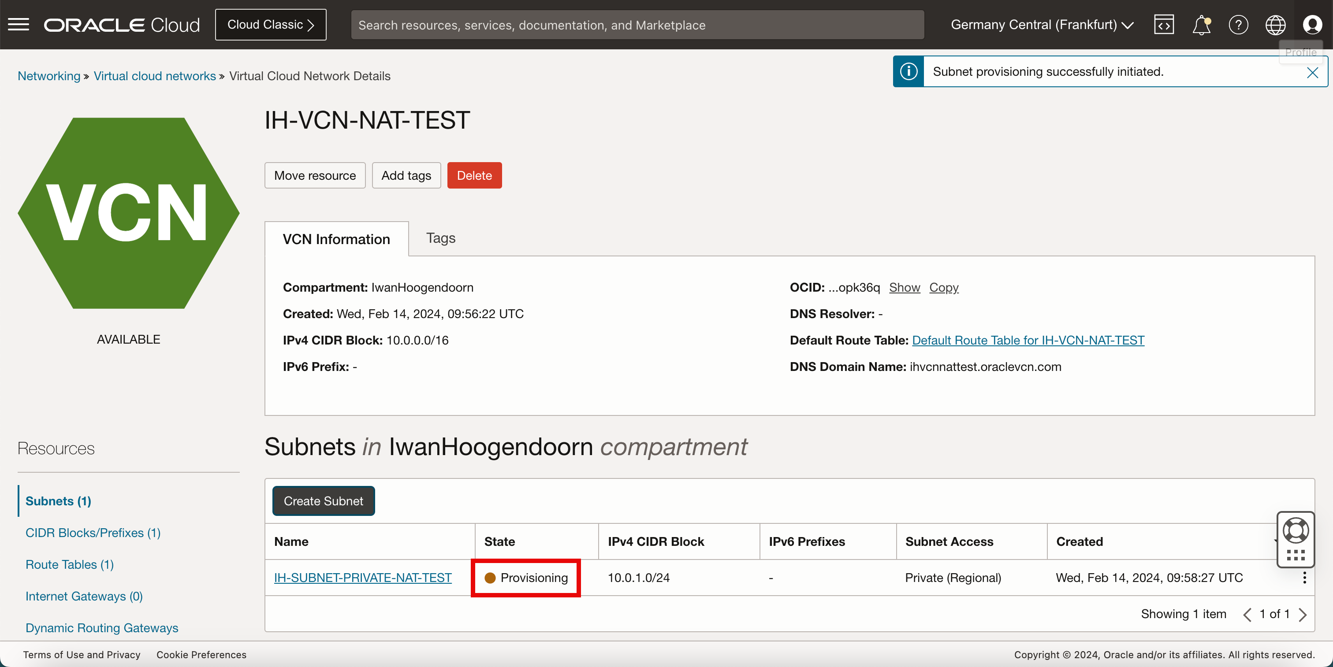The image size is (1333, 667).
Task: Go to next page of subnets
Action: (x=1303, y=614)
